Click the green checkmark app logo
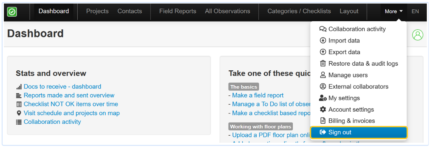430x147 pixels. [x=12, y=12]
